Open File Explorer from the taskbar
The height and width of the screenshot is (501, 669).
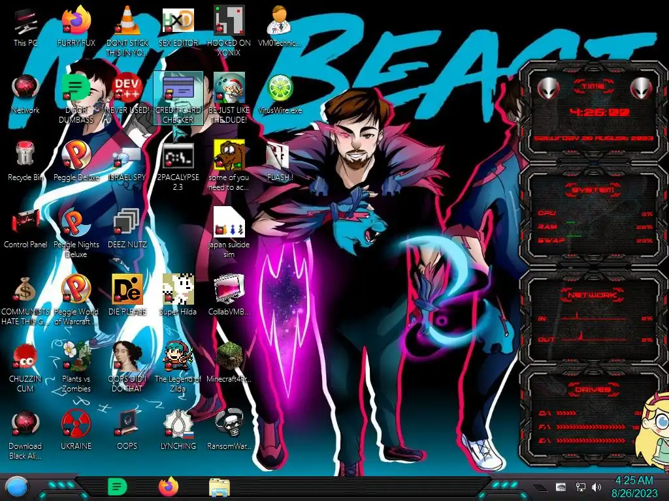pos(220,487)
